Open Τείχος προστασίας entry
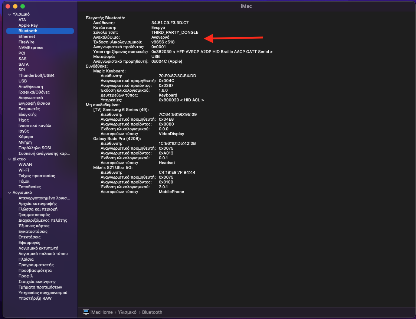Viewport: 416px width, 319px height. 37,176
